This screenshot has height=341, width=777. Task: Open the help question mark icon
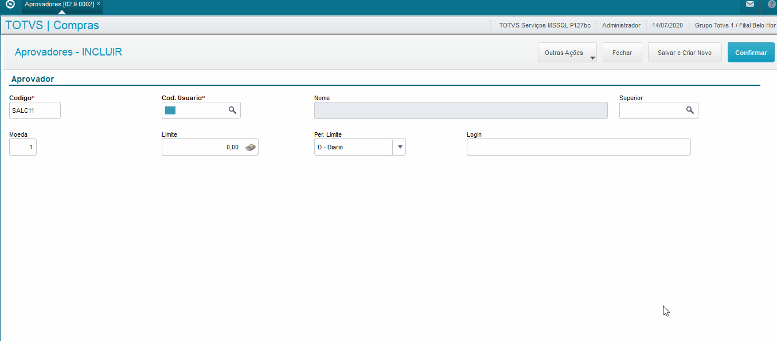pos(773,4)
